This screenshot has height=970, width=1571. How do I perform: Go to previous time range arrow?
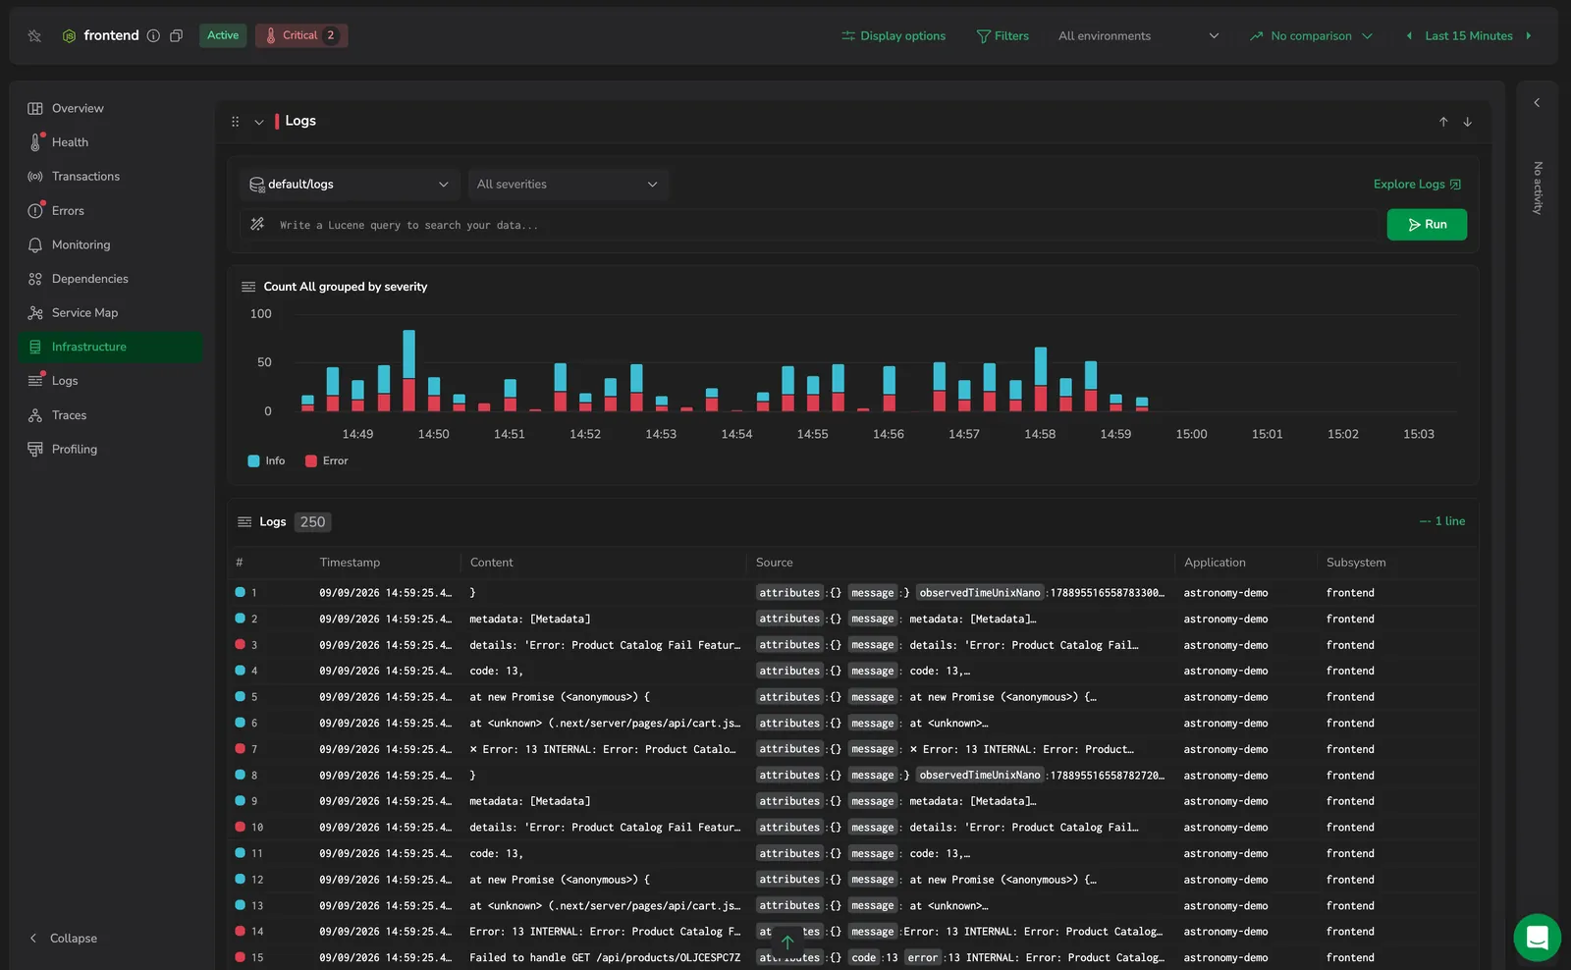click(x=1409, y=35)
